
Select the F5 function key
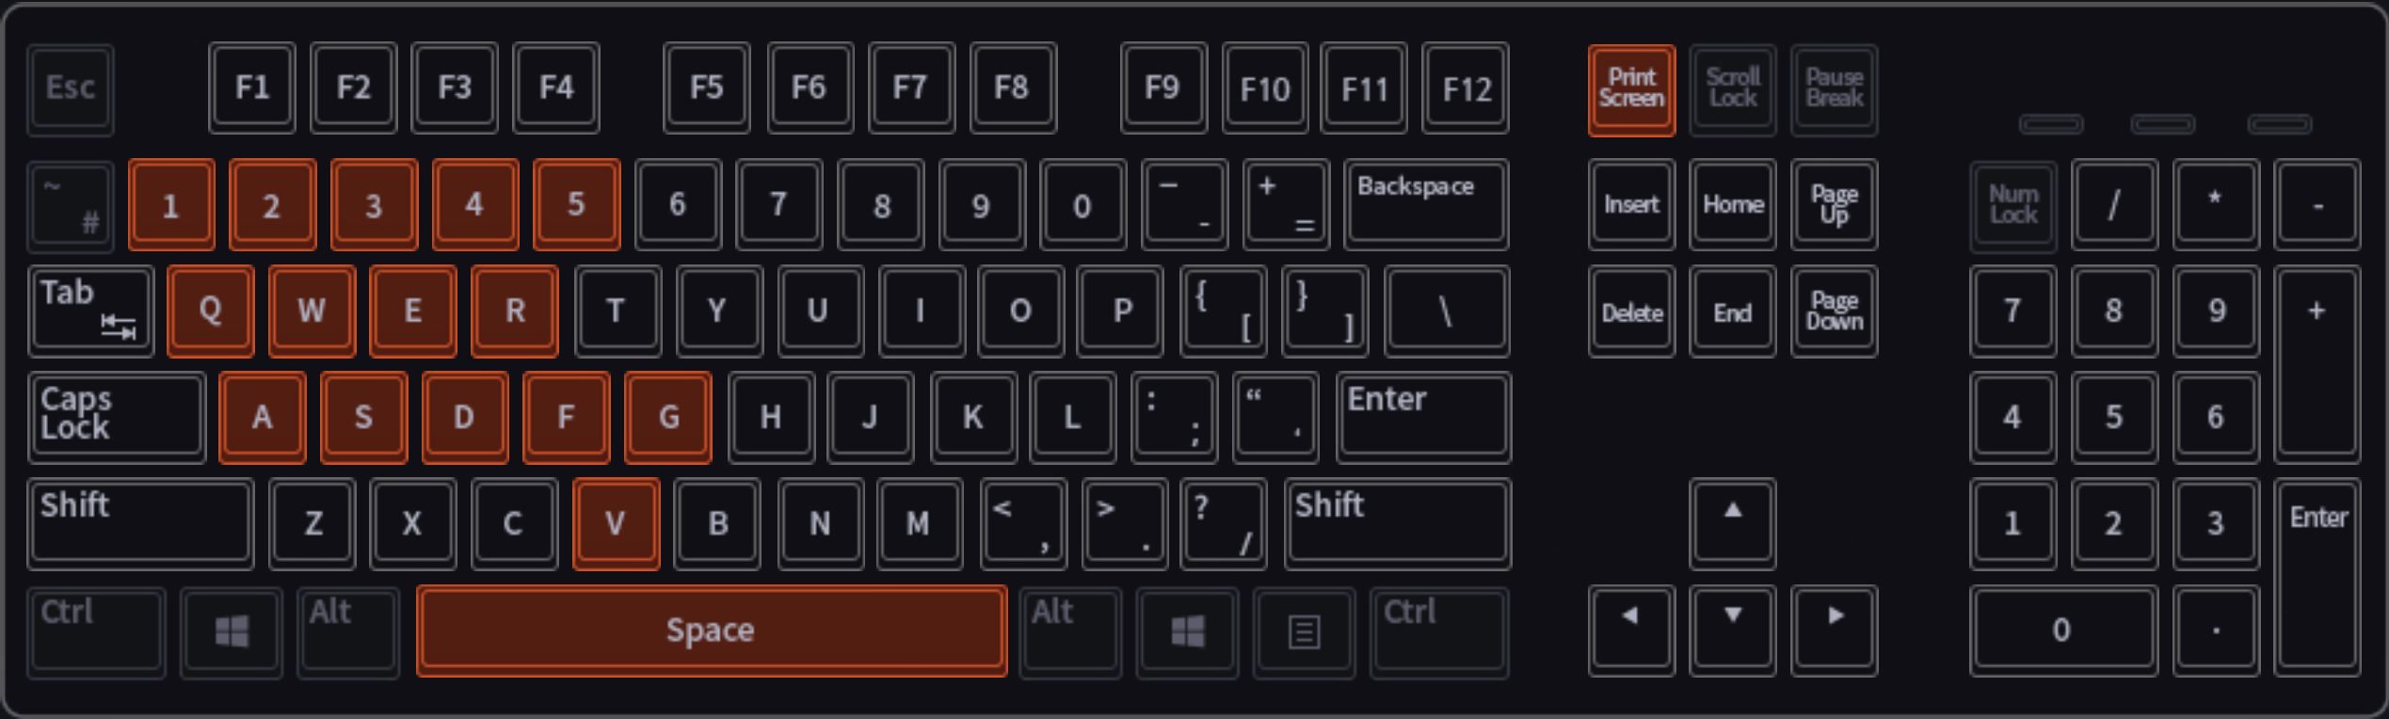pos(707,88)
